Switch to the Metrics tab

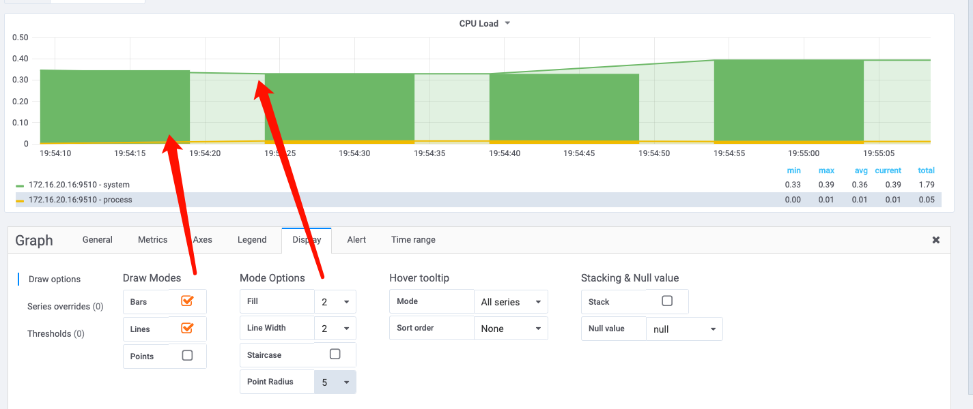click(x=152, y=240)
